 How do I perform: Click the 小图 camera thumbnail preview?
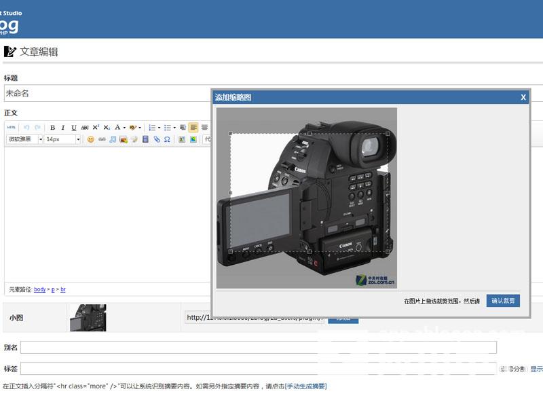88,317
